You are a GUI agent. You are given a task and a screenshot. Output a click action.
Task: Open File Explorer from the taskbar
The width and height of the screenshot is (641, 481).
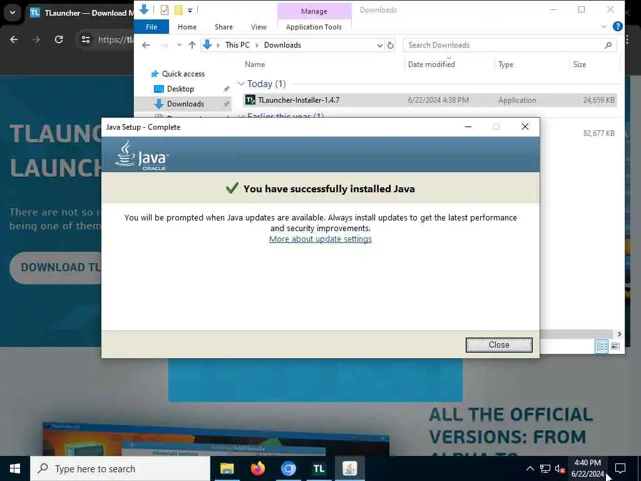pyautogui.click(x=227, y=468)
